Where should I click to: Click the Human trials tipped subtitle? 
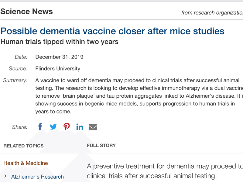[x=59, y=42]
